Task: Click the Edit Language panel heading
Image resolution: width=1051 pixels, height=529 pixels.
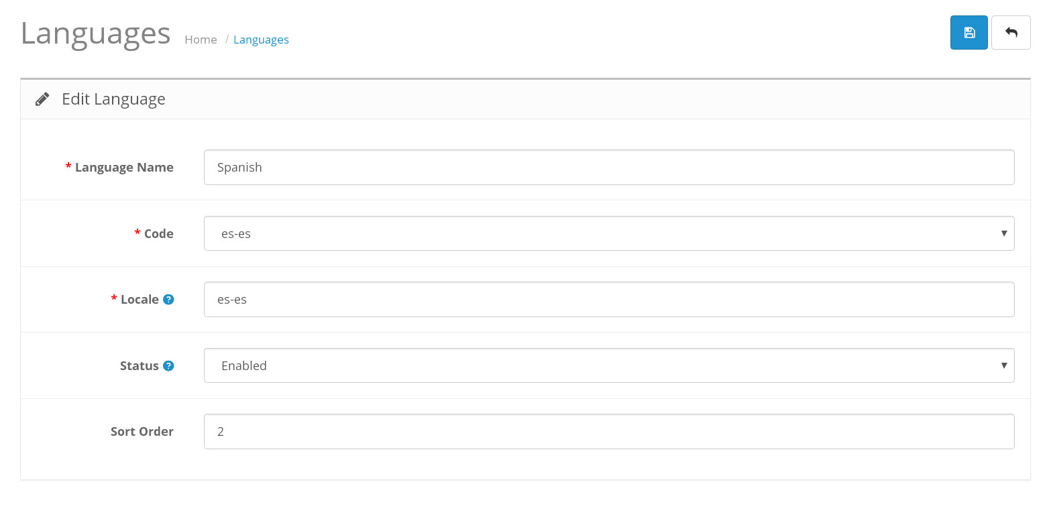Action: point(113,99)
